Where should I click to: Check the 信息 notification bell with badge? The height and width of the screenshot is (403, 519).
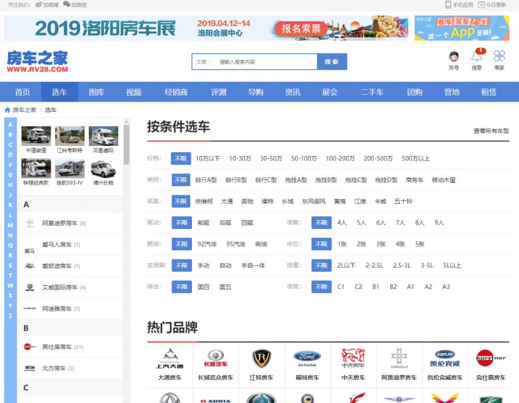pyautogui.click(x=476, y=59)
